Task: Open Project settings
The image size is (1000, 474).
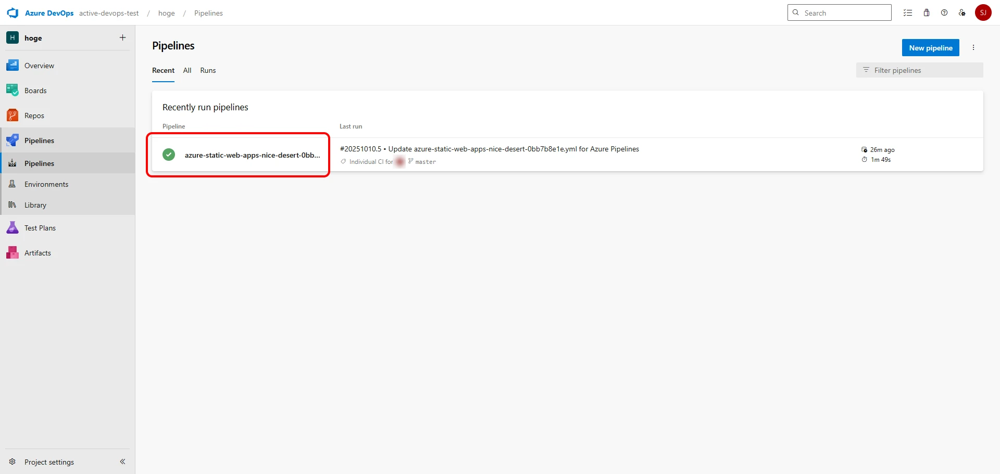Action: click(x=49, y=462)
